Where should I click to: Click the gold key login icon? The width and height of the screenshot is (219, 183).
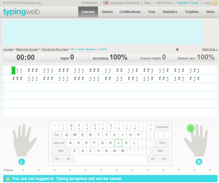click(215, 3)
